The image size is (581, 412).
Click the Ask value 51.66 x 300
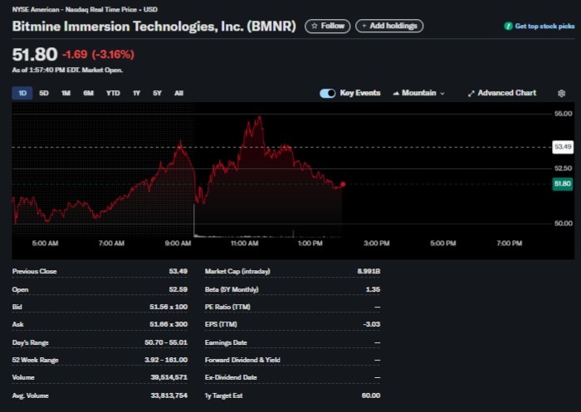[168, 324]
